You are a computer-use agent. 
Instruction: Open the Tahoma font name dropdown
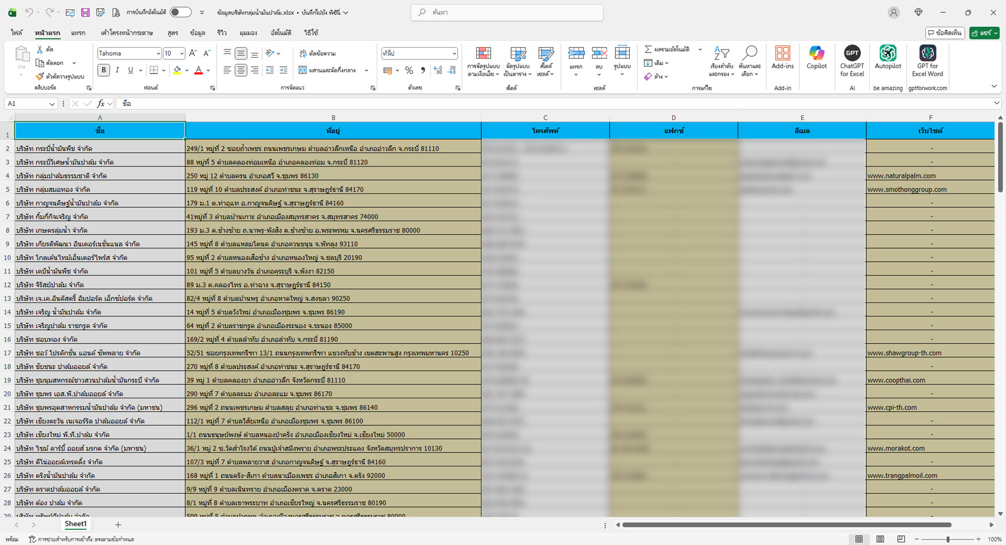point(158,54)
